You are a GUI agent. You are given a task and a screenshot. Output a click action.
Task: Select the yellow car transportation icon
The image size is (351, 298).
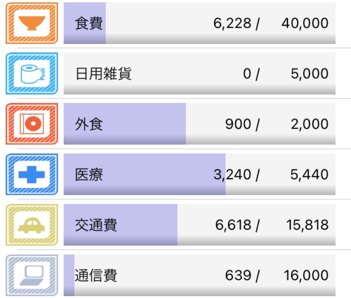coord(32,225)
